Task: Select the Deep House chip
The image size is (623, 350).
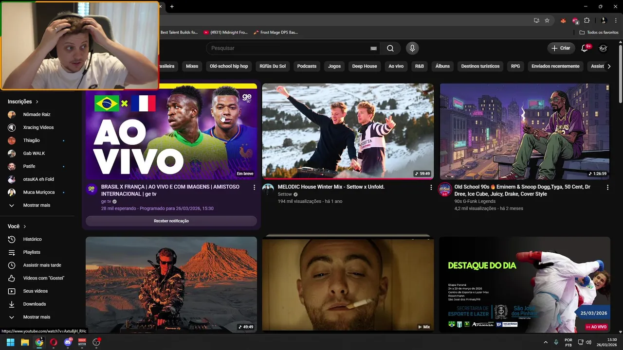Action: pos(365,66)
